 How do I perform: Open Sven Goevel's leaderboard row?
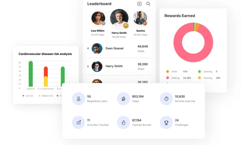click(119, 48)
